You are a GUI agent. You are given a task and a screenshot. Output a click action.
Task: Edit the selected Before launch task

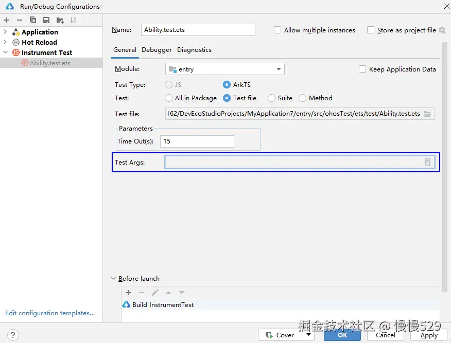point(155,293)
